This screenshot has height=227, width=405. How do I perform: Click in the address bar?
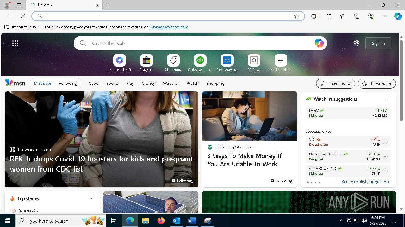(x=168, y=16)
